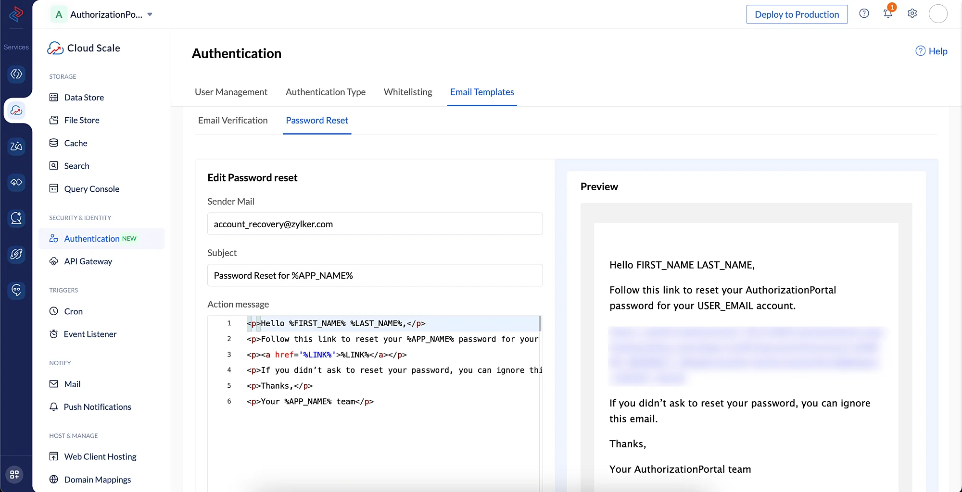962x492 pixels.
Task: Select the Cloud Scale service icon in the rail
Action: point(16,111)
